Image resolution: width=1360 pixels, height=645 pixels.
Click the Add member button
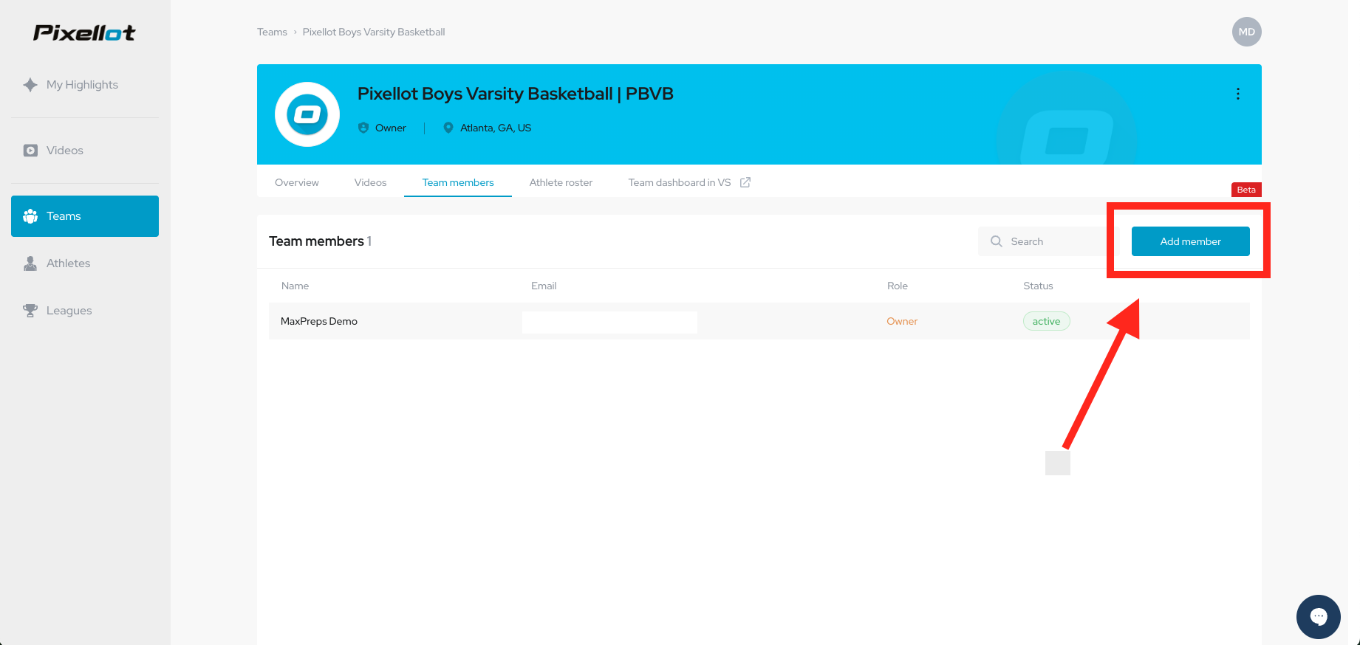click(1191, 241)
